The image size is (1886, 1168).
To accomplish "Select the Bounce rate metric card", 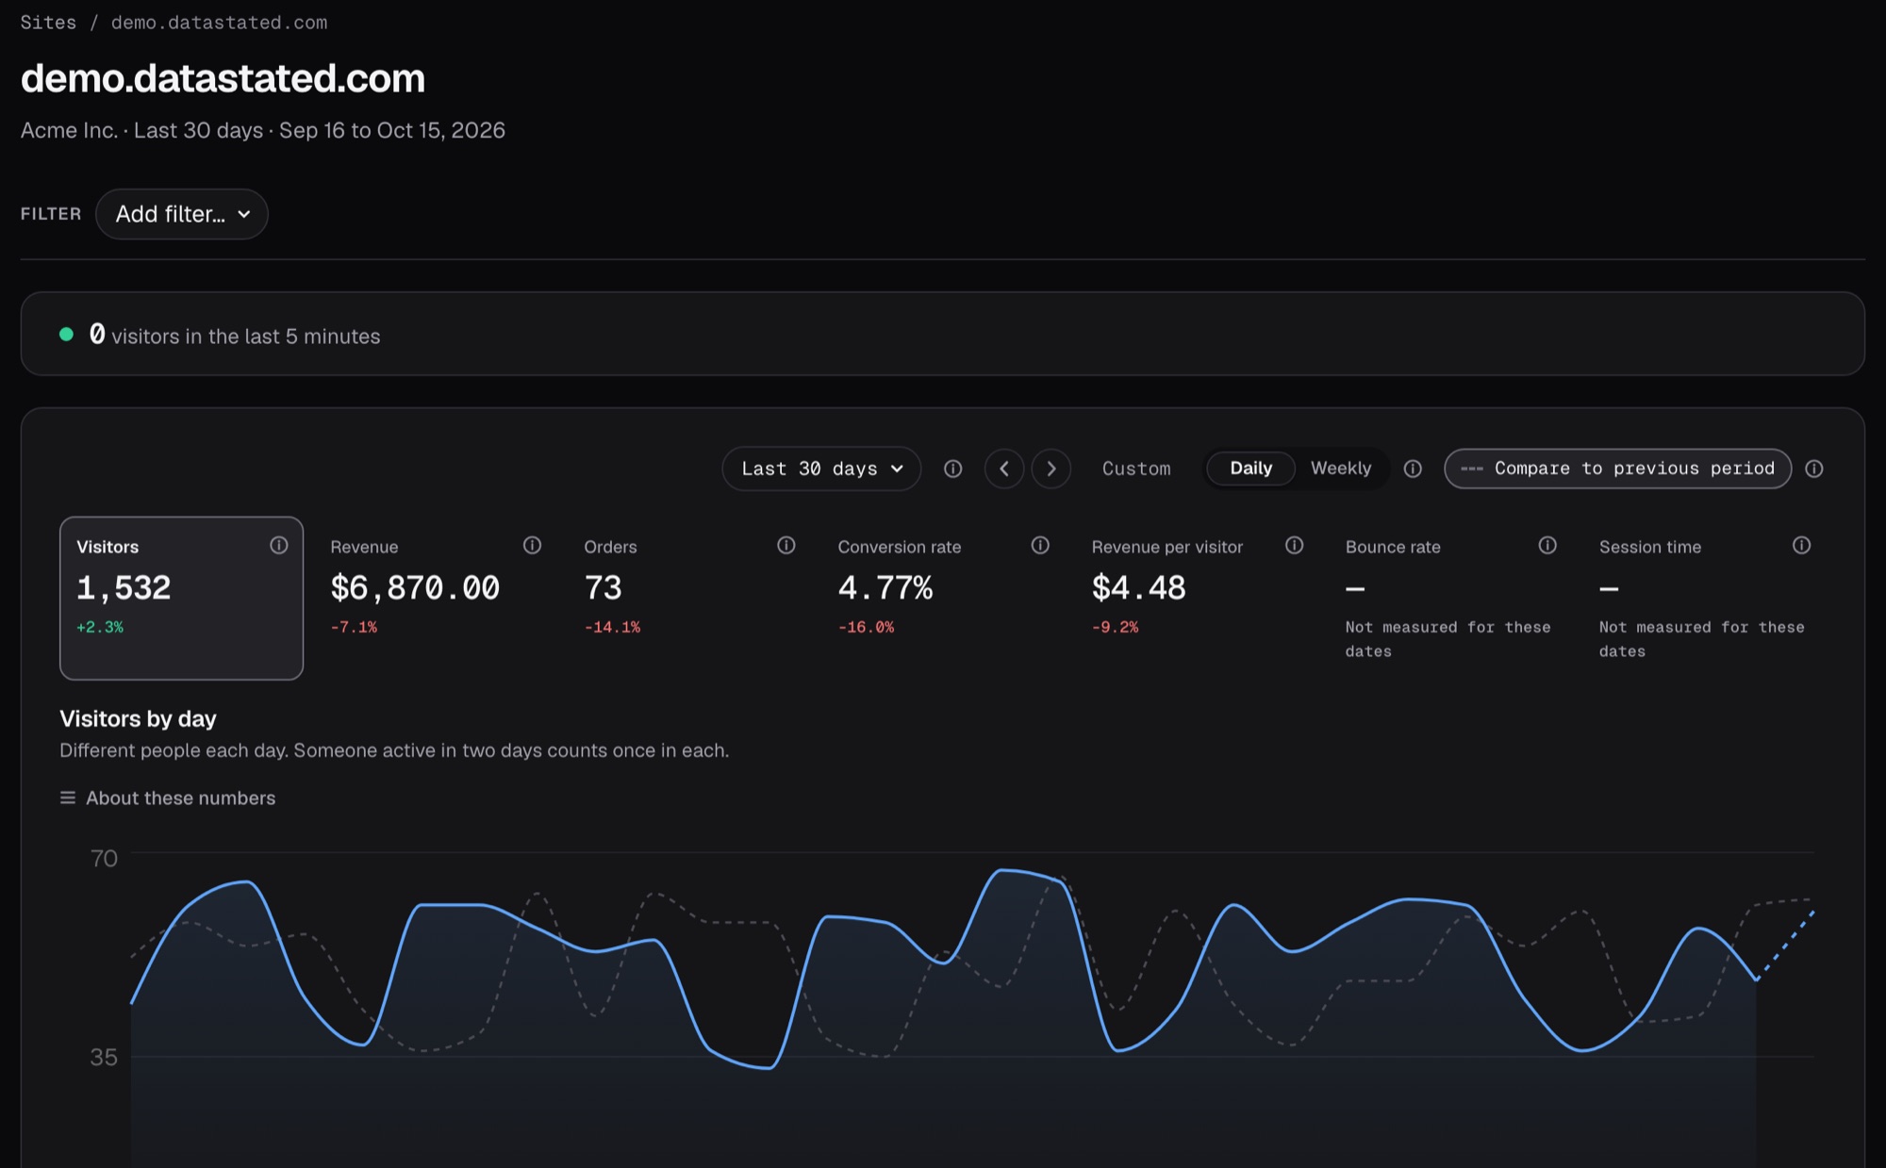I will [x=1450, y=598].
